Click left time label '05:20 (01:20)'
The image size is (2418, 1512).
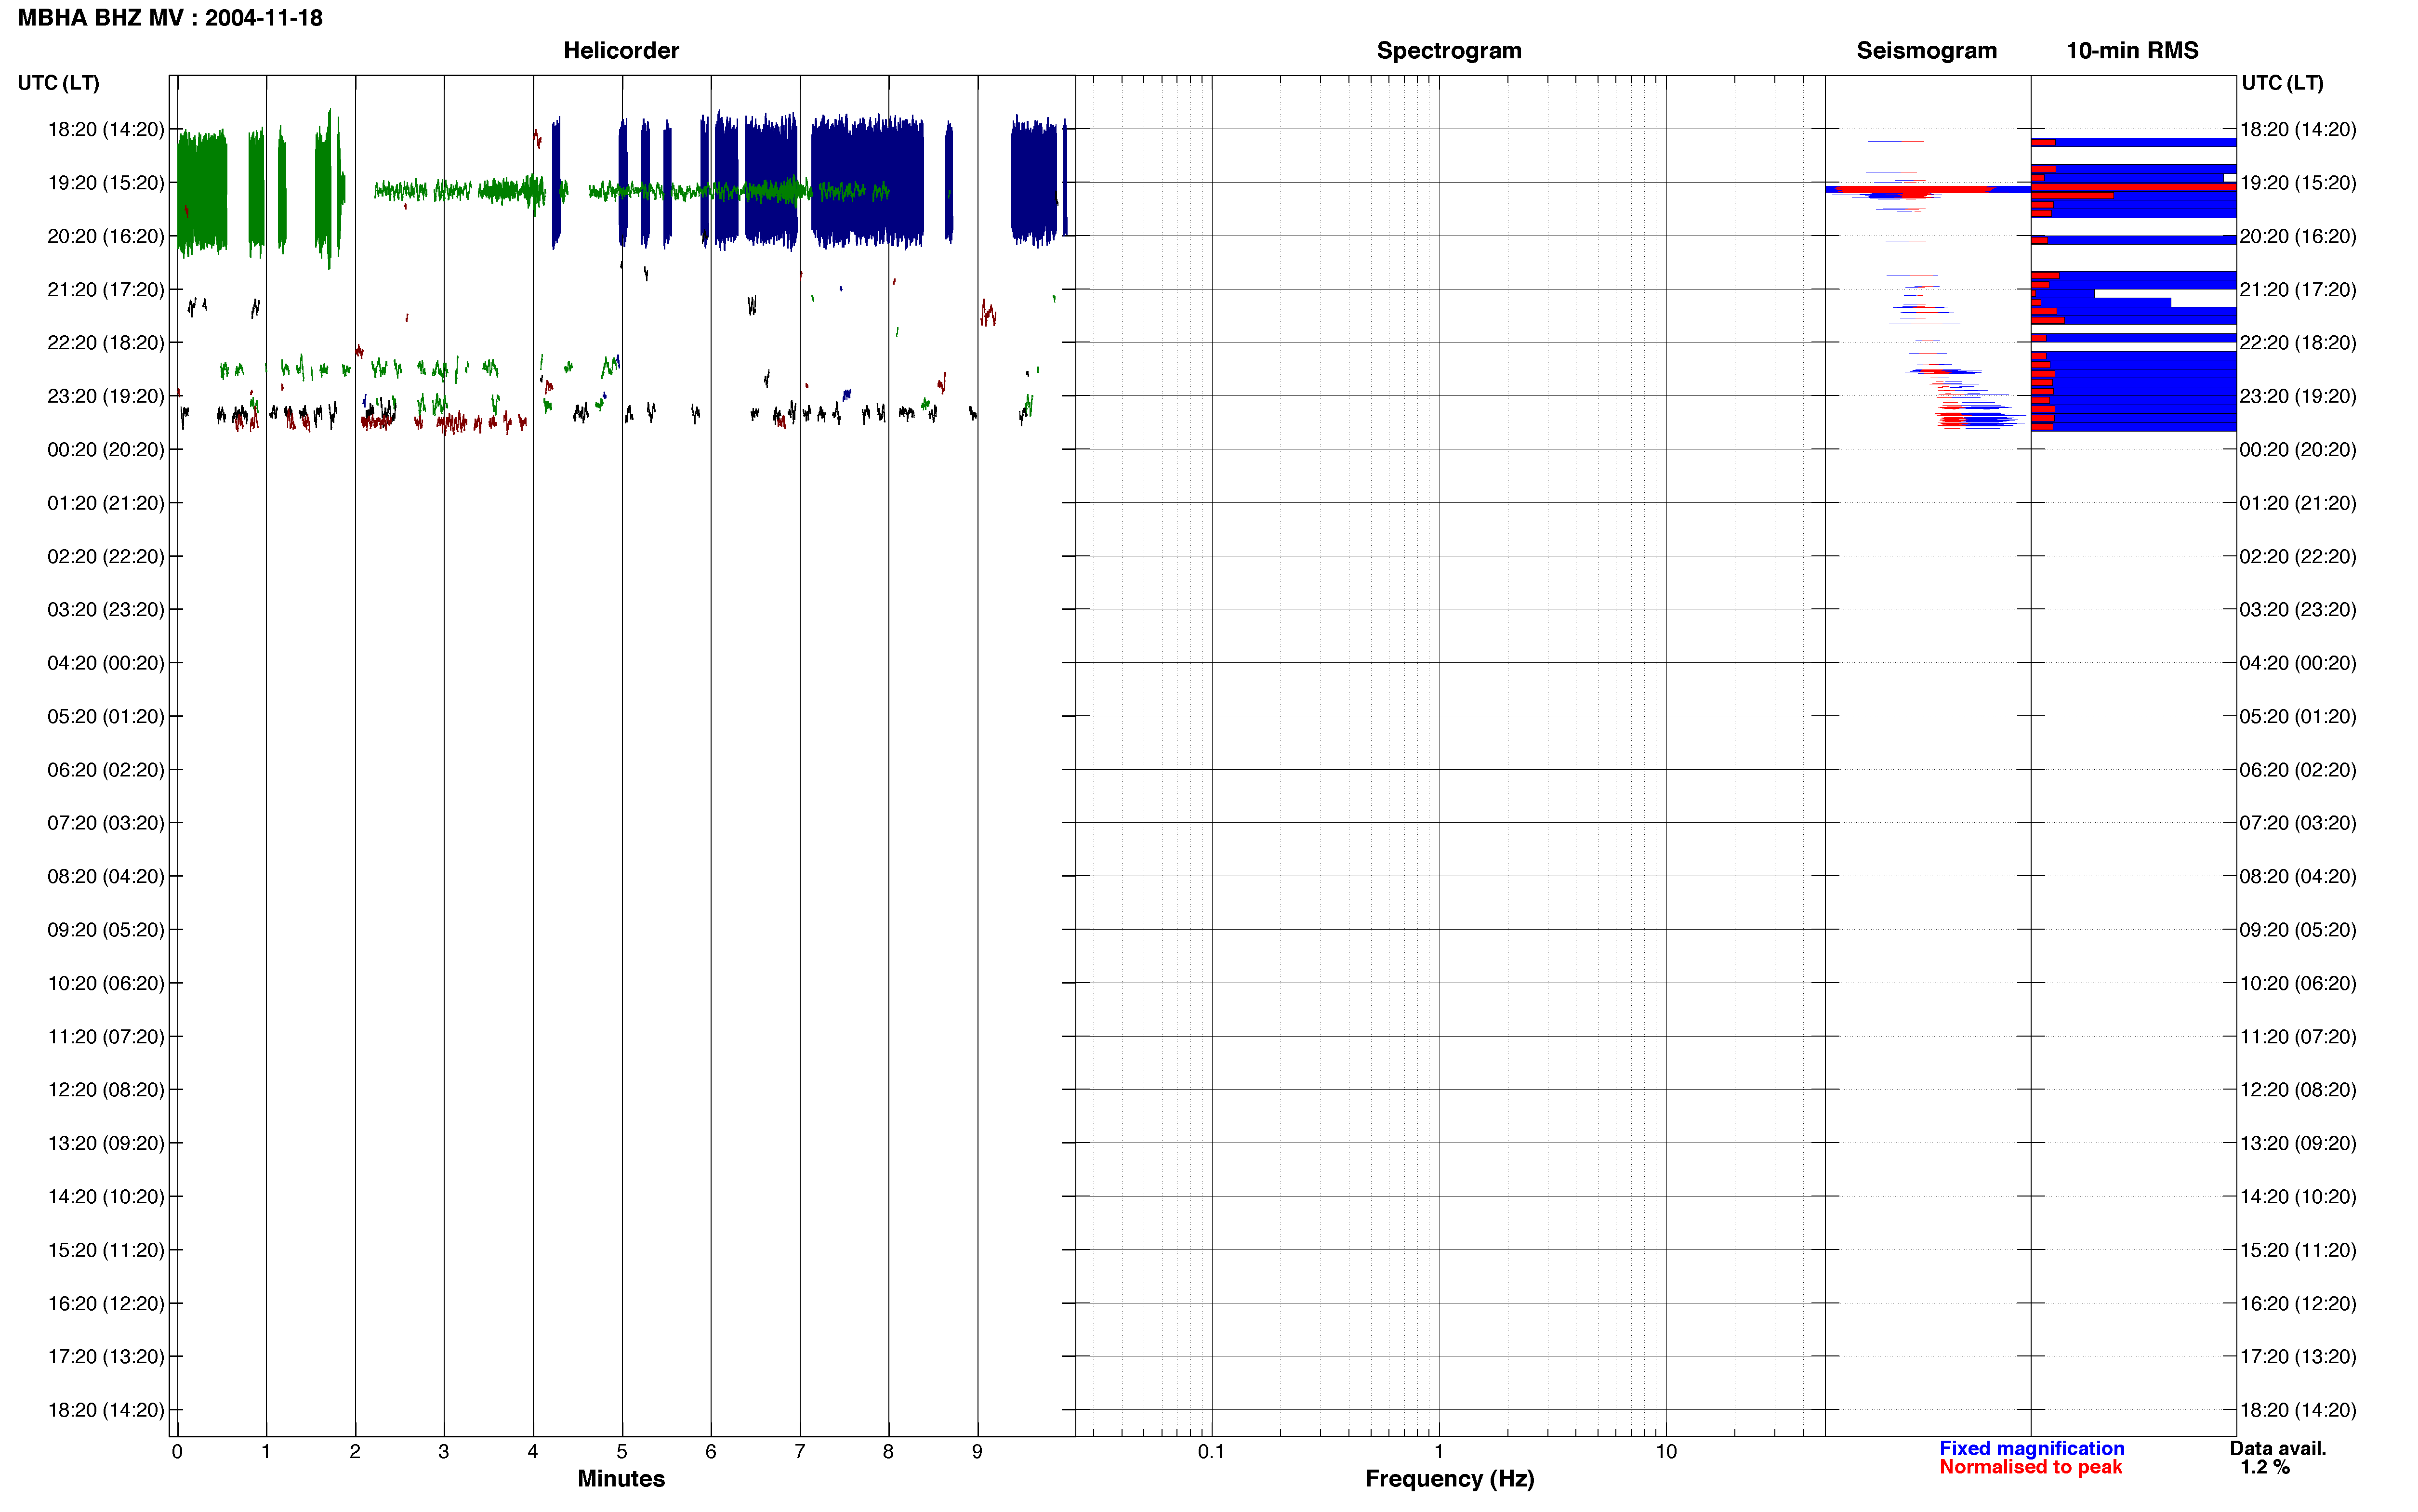[x=106, y=716]
